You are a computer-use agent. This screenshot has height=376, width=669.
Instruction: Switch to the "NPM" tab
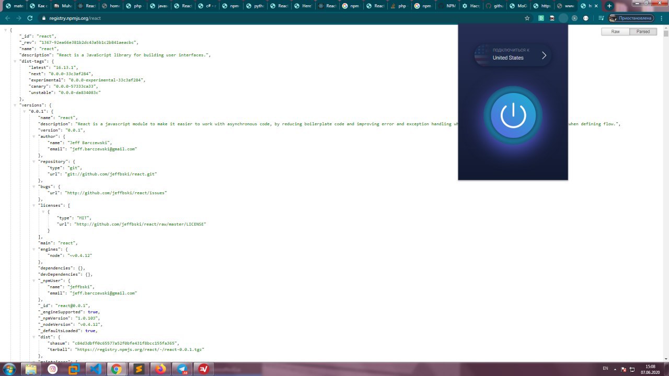click(x=448, y=6)
